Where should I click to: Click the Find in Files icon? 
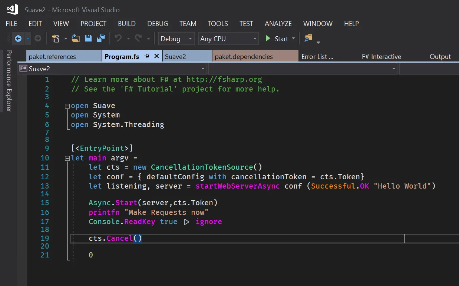308,38
